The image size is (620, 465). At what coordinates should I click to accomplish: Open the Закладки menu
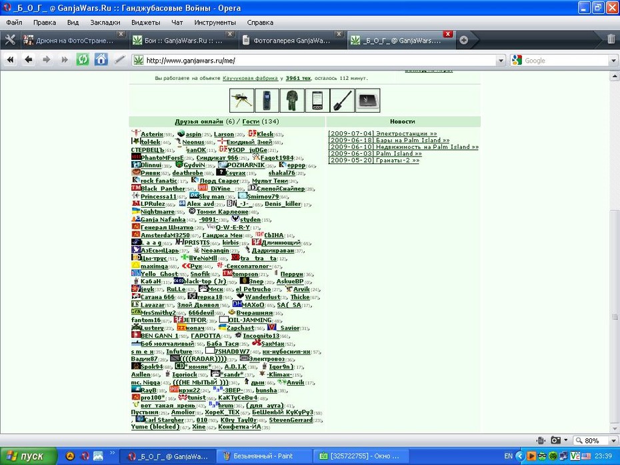(x=105, y=23)
